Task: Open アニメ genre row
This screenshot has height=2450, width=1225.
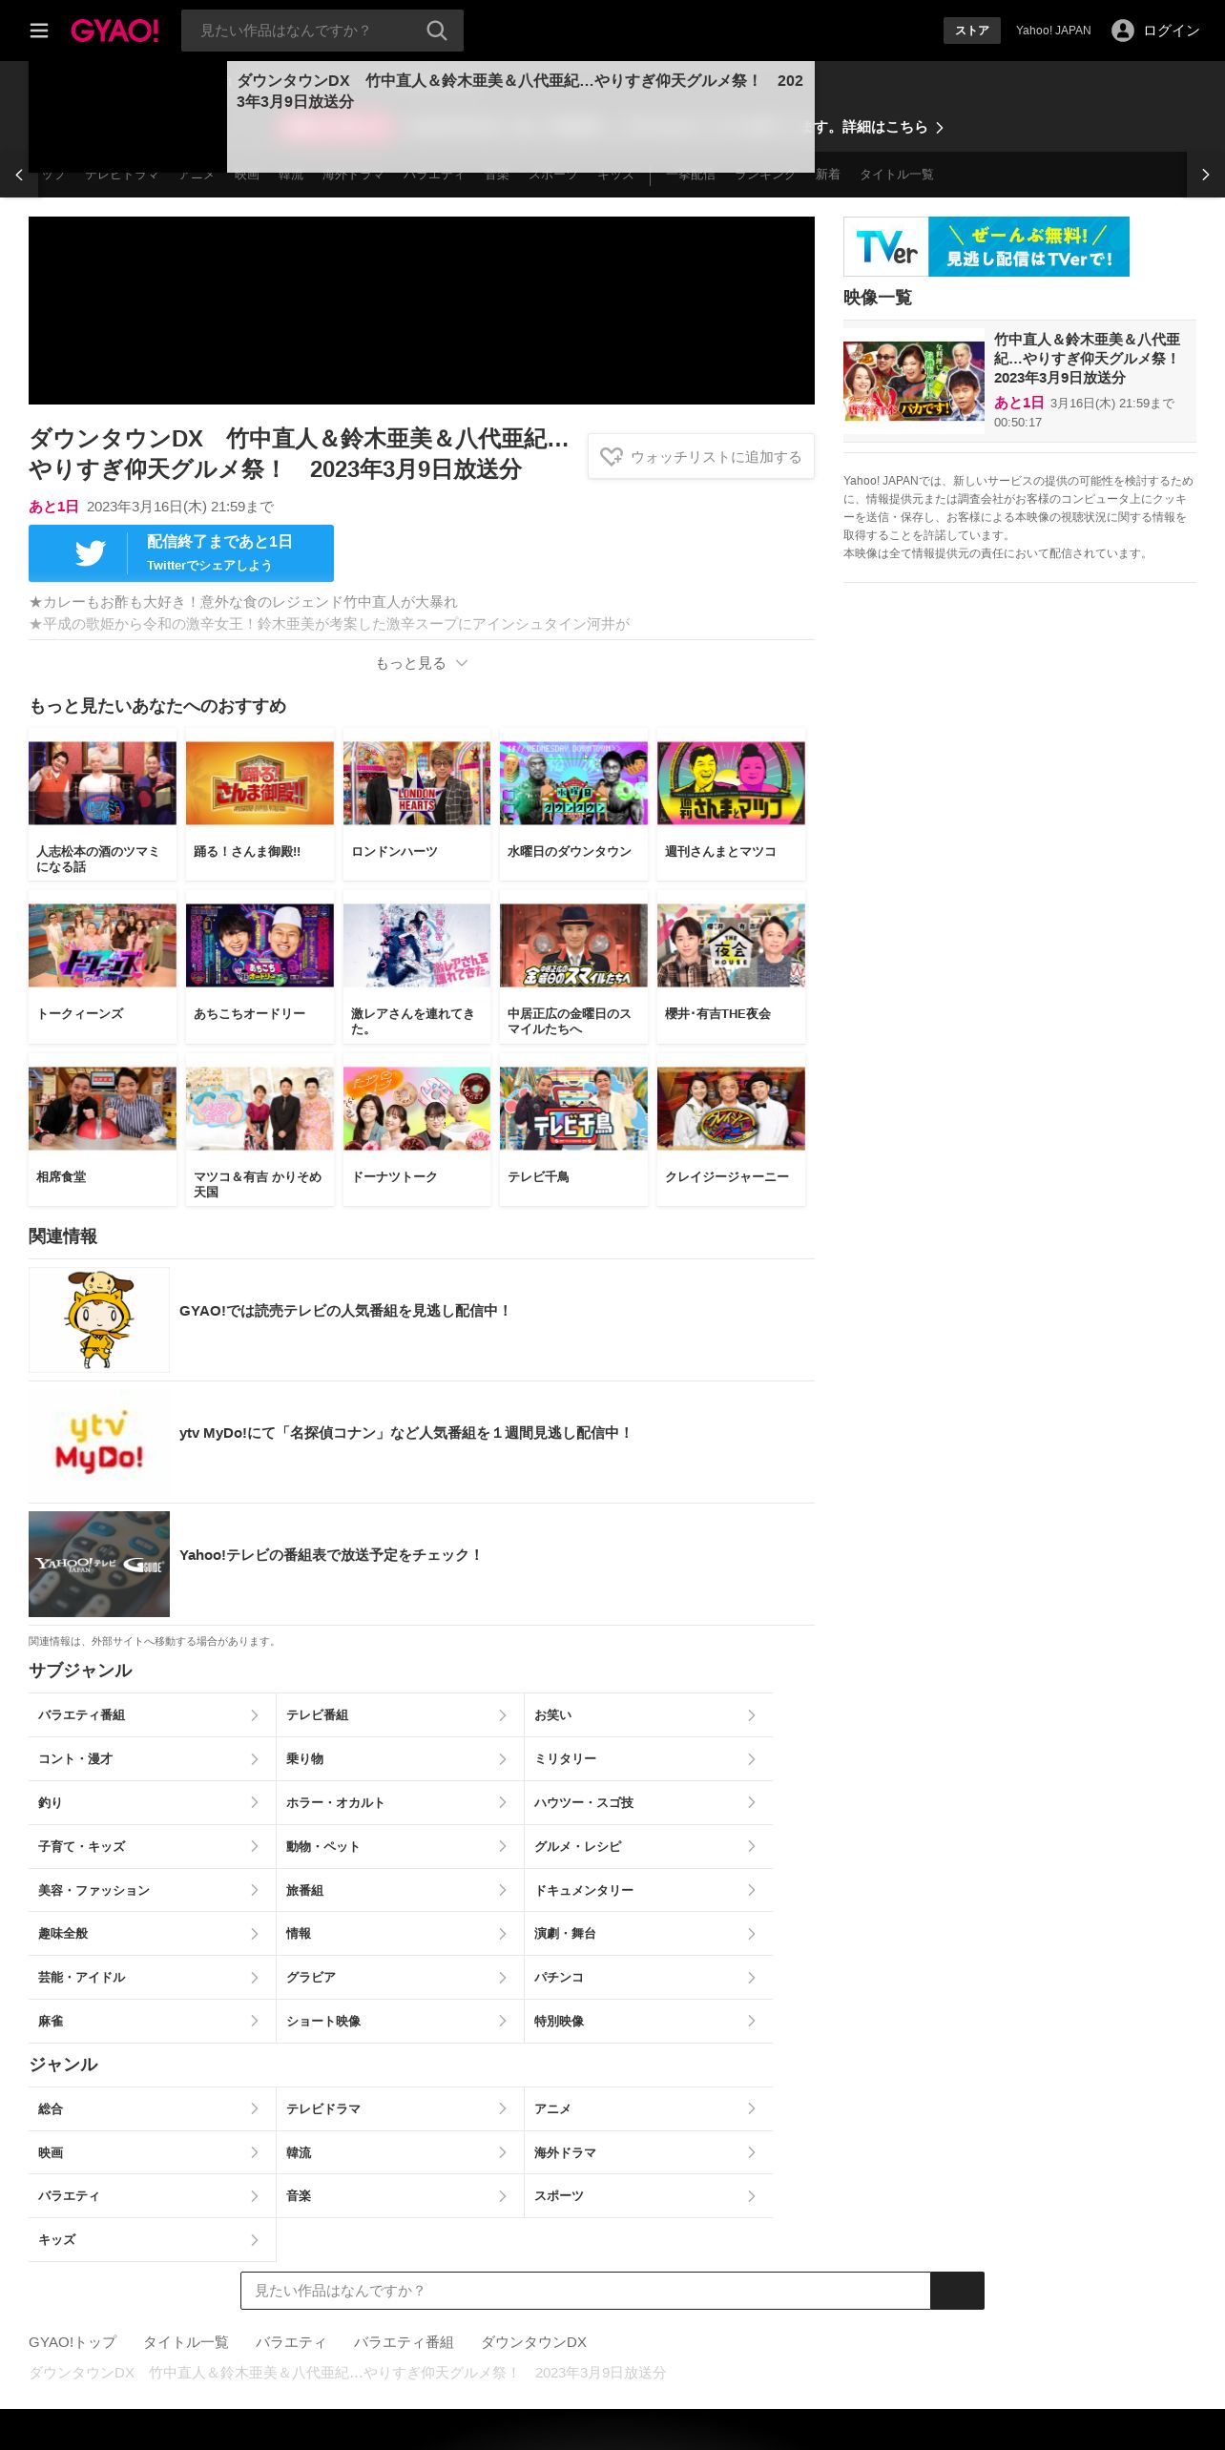Action: tap(649, 2108)
